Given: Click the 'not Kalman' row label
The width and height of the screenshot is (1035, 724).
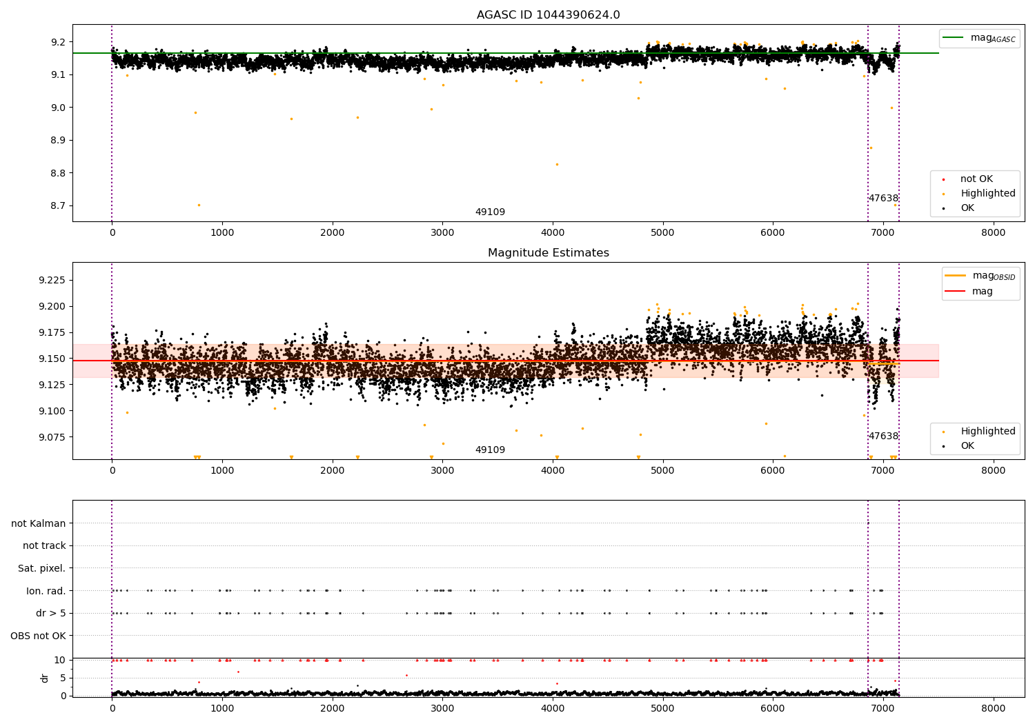Looking at the screenshot, I should pyautogui.click(x=39, y=523).
